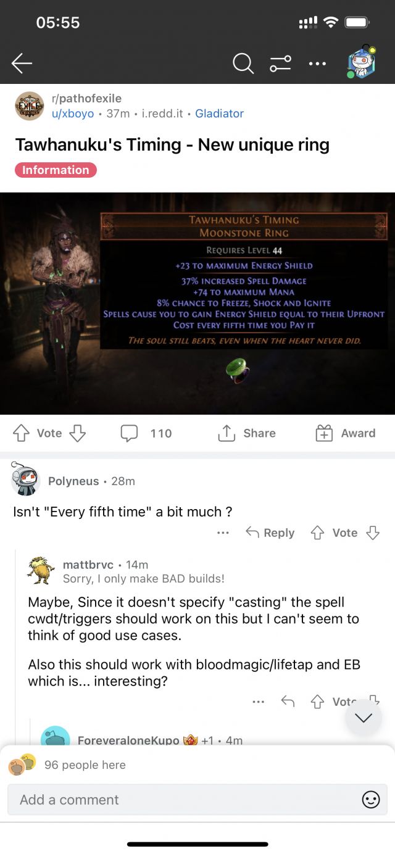Go back using the left arrow
395x854 pixels.
pos(22,63)
